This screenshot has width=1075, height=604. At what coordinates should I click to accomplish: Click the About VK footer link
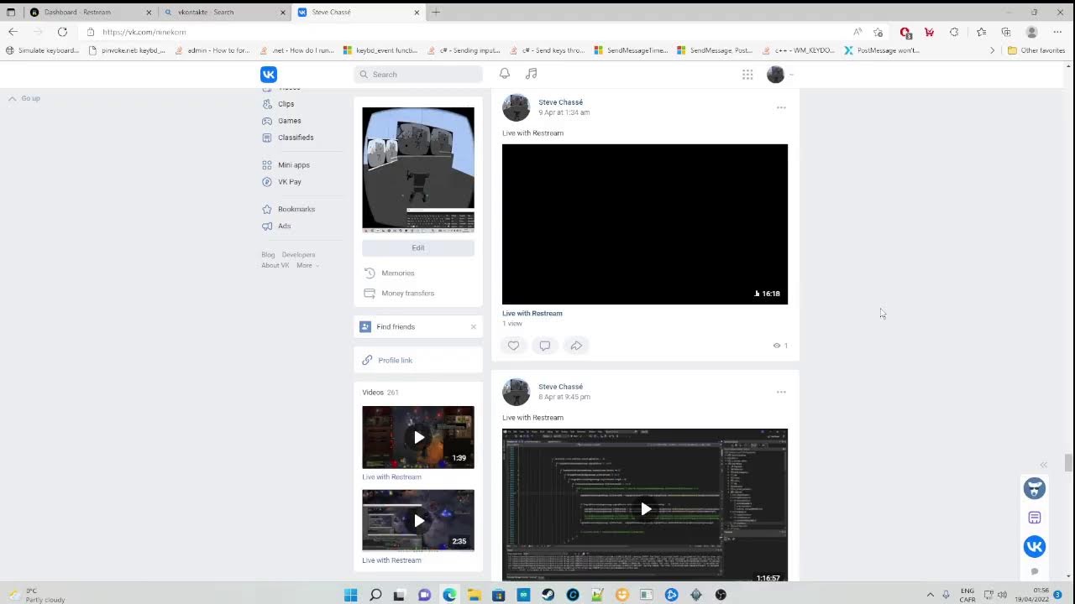point(275,265)
